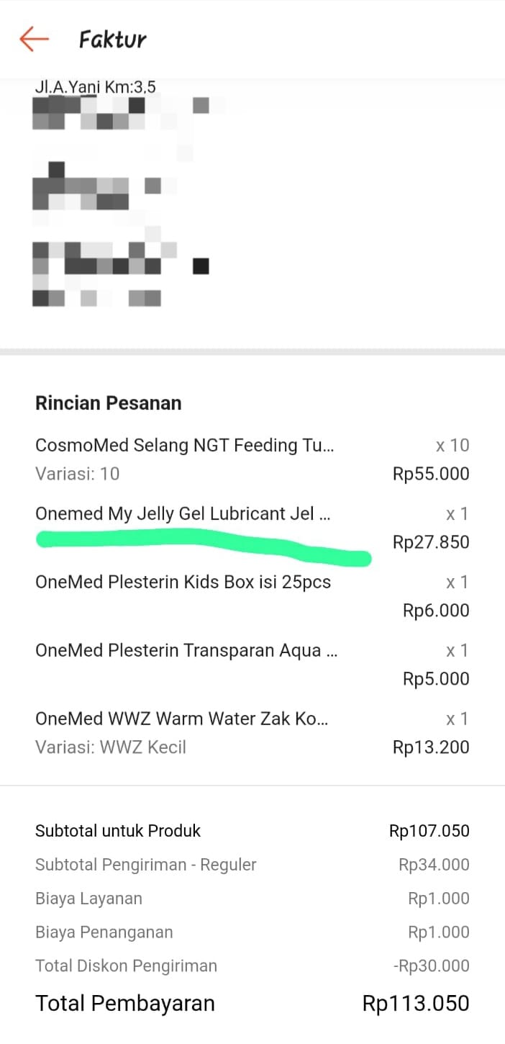505x1044 pixels.
Task: Tap the Jl.A.Yani Km:3,5 address line
Action: (x=95, y=87)
